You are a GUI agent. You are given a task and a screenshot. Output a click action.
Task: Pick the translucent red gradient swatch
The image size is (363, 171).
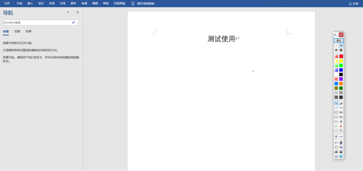click(336, 56)
